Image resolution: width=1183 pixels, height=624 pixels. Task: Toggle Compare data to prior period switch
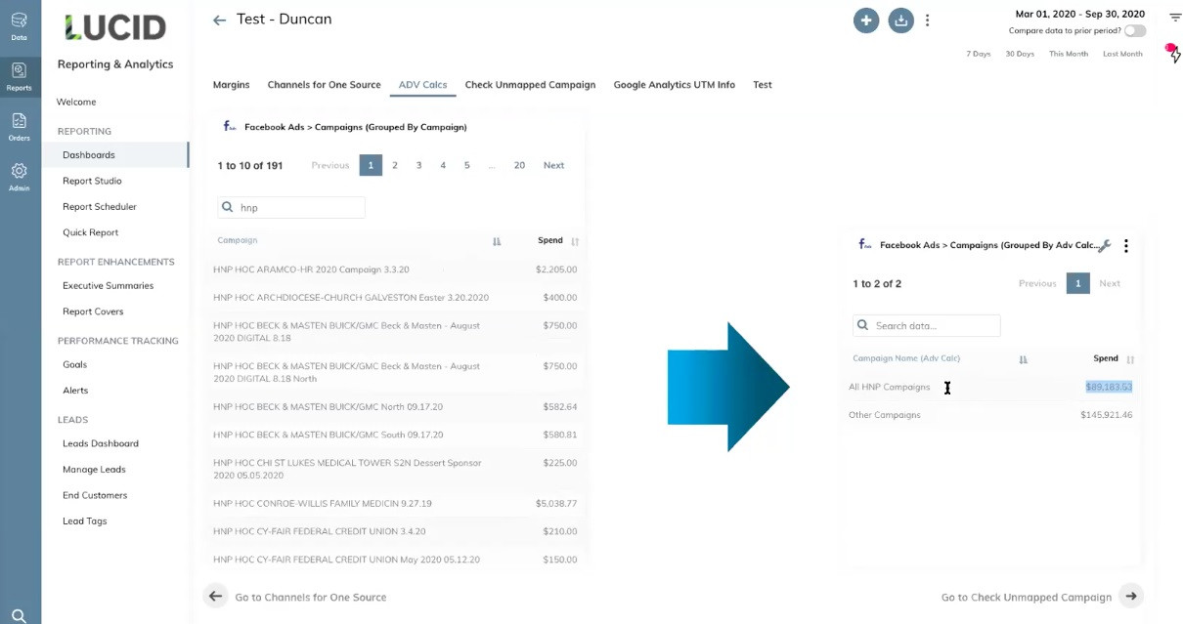1134,31
